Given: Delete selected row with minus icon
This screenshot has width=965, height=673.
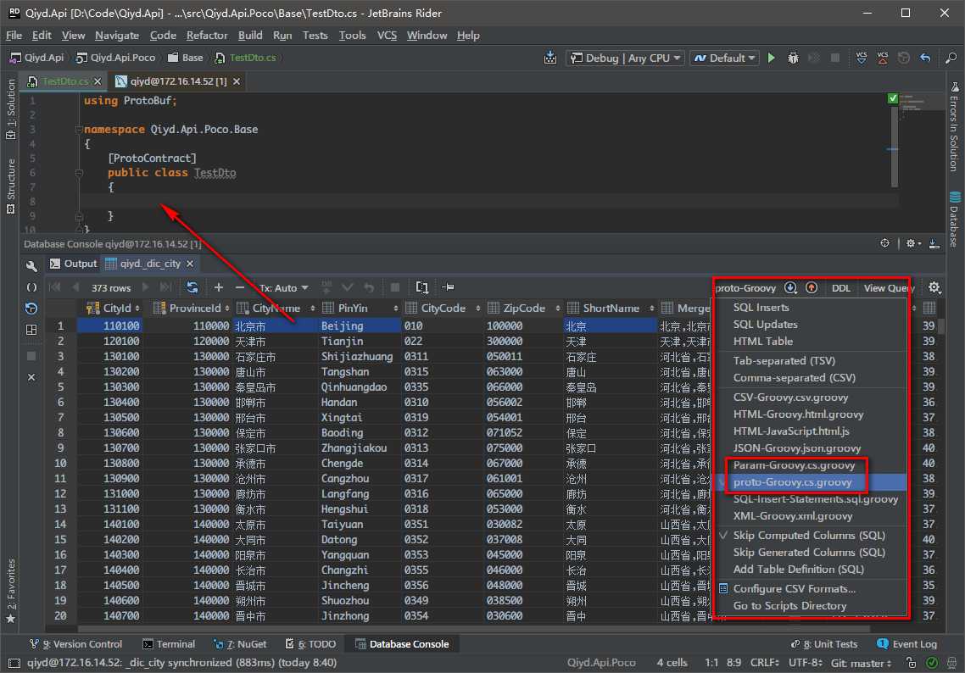Looking at the screenshot, I should coord(240,287).
